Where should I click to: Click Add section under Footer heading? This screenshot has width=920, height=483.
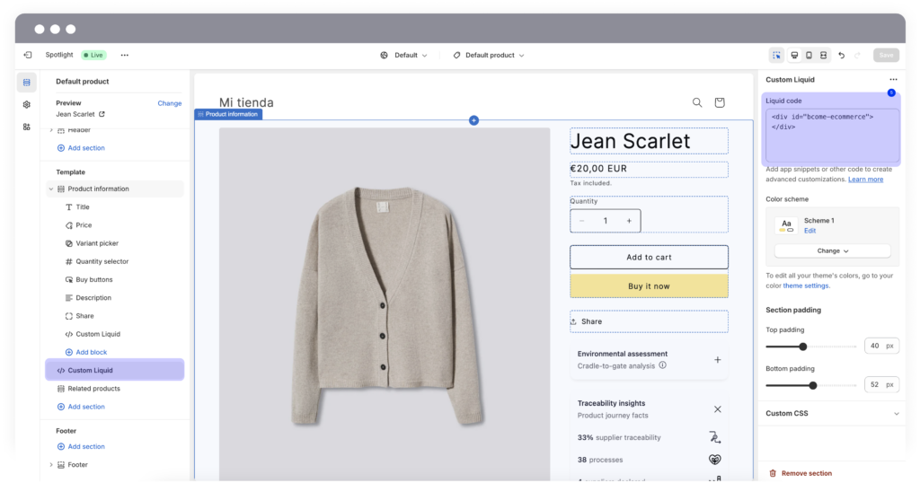pyautogui.click(x=81, y=447)
